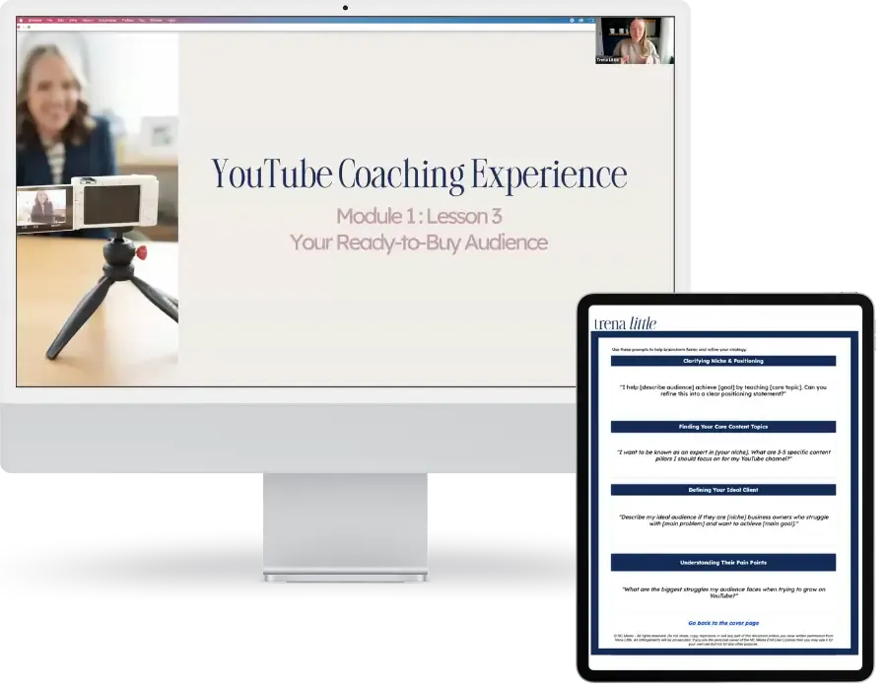Image resolution: width=887 pixels, height=690 pixels.
Task: Click the 'Clarifying Niche & Positioning' section header
Action: pyautogui.click(x=723, y=361)
